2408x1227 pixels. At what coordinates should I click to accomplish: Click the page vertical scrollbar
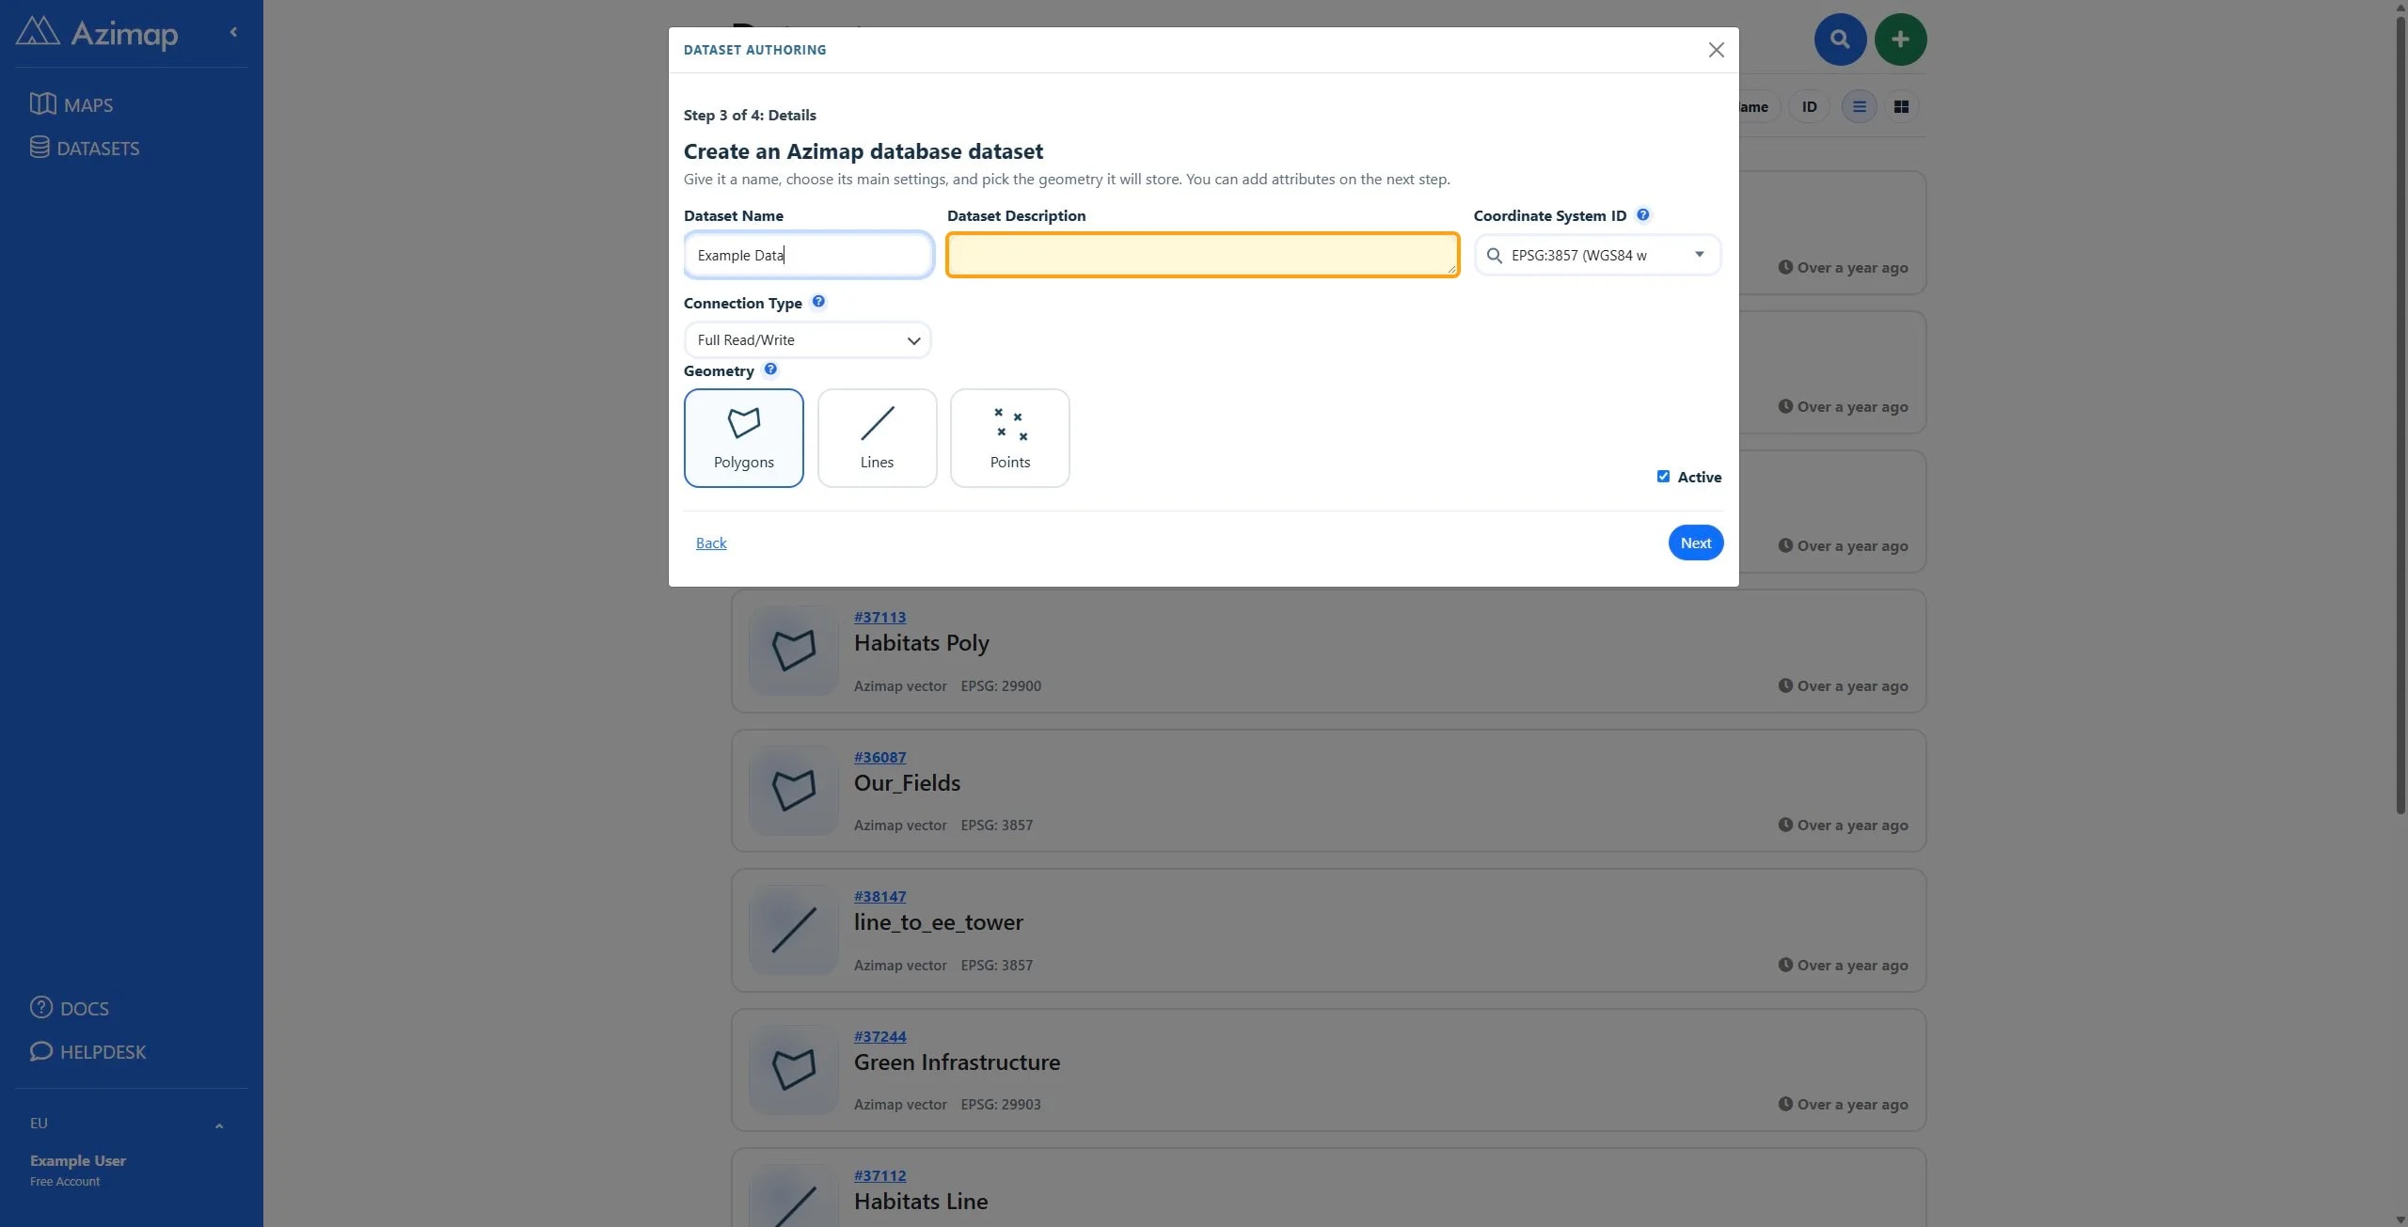[2400, 414]
